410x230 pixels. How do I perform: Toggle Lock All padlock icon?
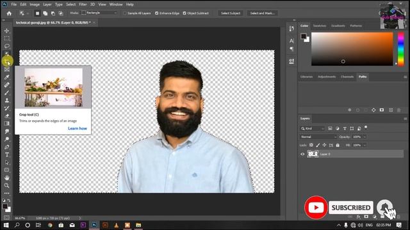338,145
